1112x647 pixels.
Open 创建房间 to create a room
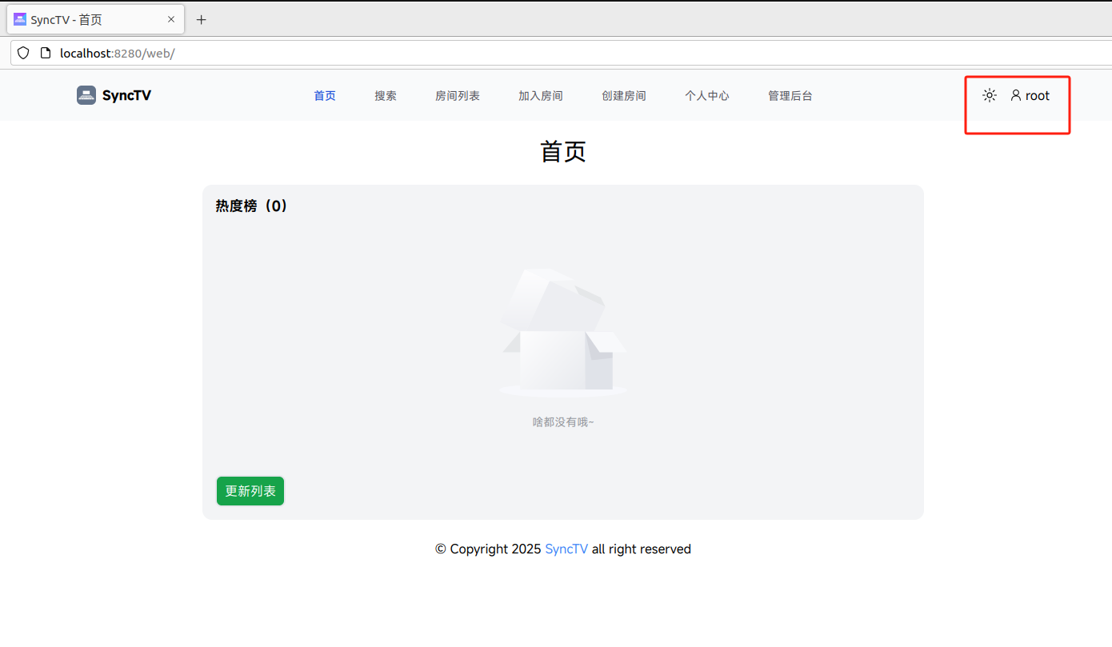[x=624, y=95]
